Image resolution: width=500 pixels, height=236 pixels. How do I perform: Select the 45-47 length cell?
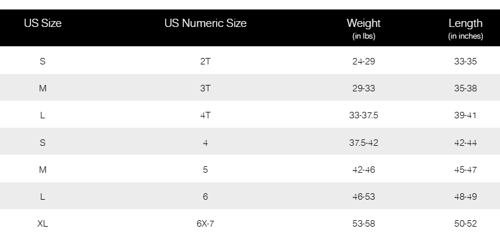465,170
